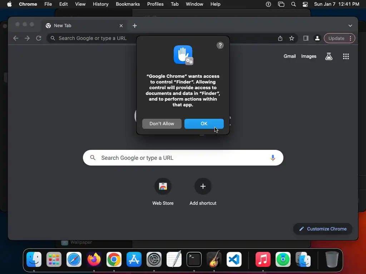Click the Stage Manager windows icon in the menu bar
Image resolution: width=366 pixels, height=274 pixels.
coord(281,4)
